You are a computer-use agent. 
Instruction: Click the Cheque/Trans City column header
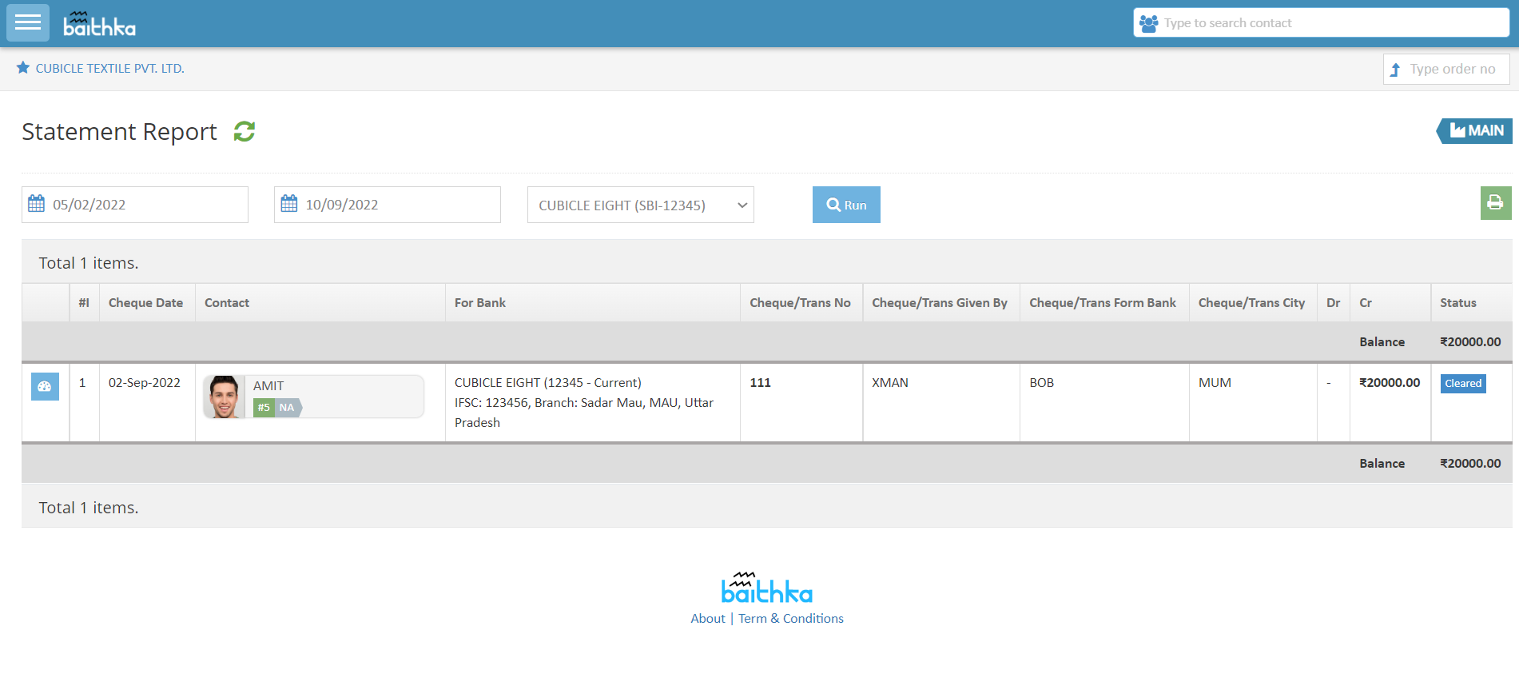1251,303
